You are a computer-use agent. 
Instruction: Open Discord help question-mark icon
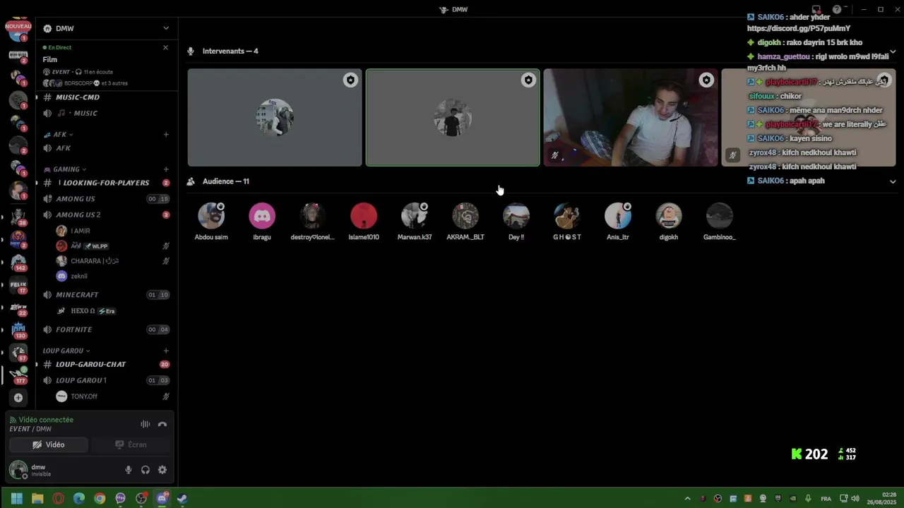pos(837,10)
